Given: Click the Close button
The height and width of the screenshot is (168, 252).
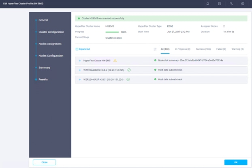Looking at the screenshot, I should [x=44, y=162].
